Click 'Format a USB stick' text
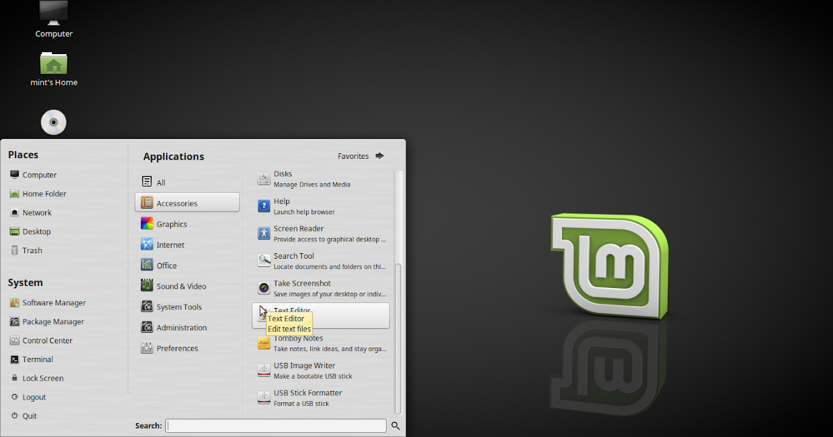This screenshot has width=833, height=437. click(301, 403)
